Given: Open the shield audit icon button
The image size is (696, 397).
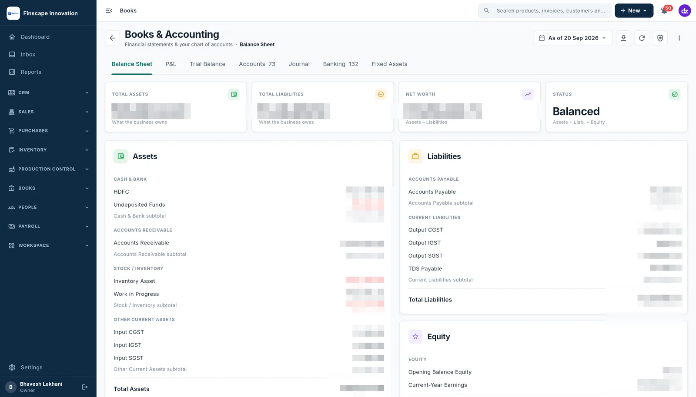Looking at the screenshot, I should [x=660, y=38].
